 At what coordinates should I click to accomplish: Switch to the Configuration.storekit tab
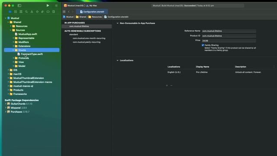pos(92,12)
